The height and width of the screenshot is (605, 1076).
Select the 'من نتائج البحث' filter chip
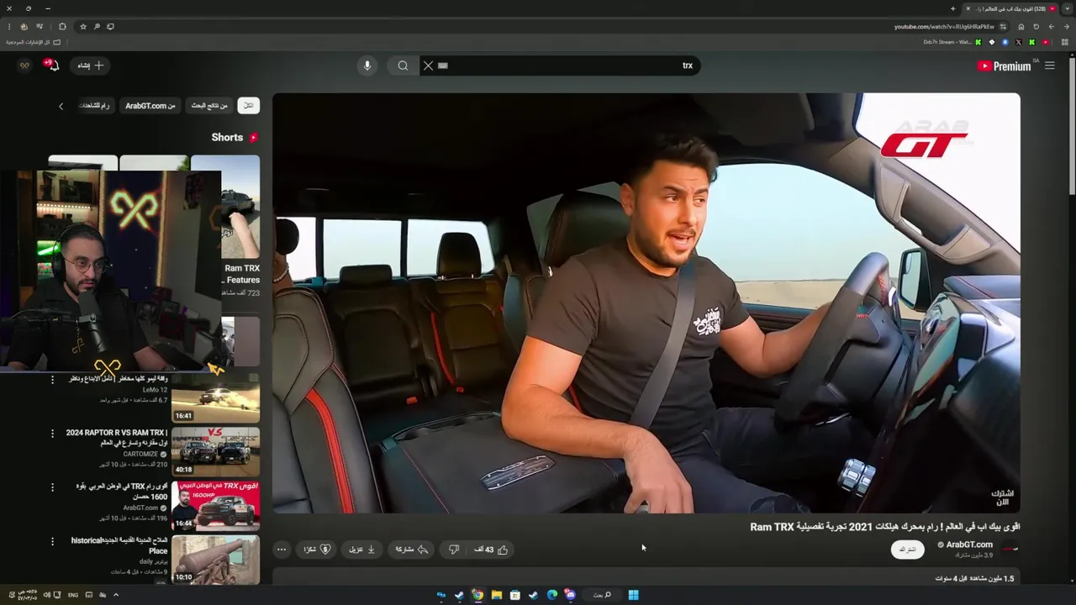point(209,106)
